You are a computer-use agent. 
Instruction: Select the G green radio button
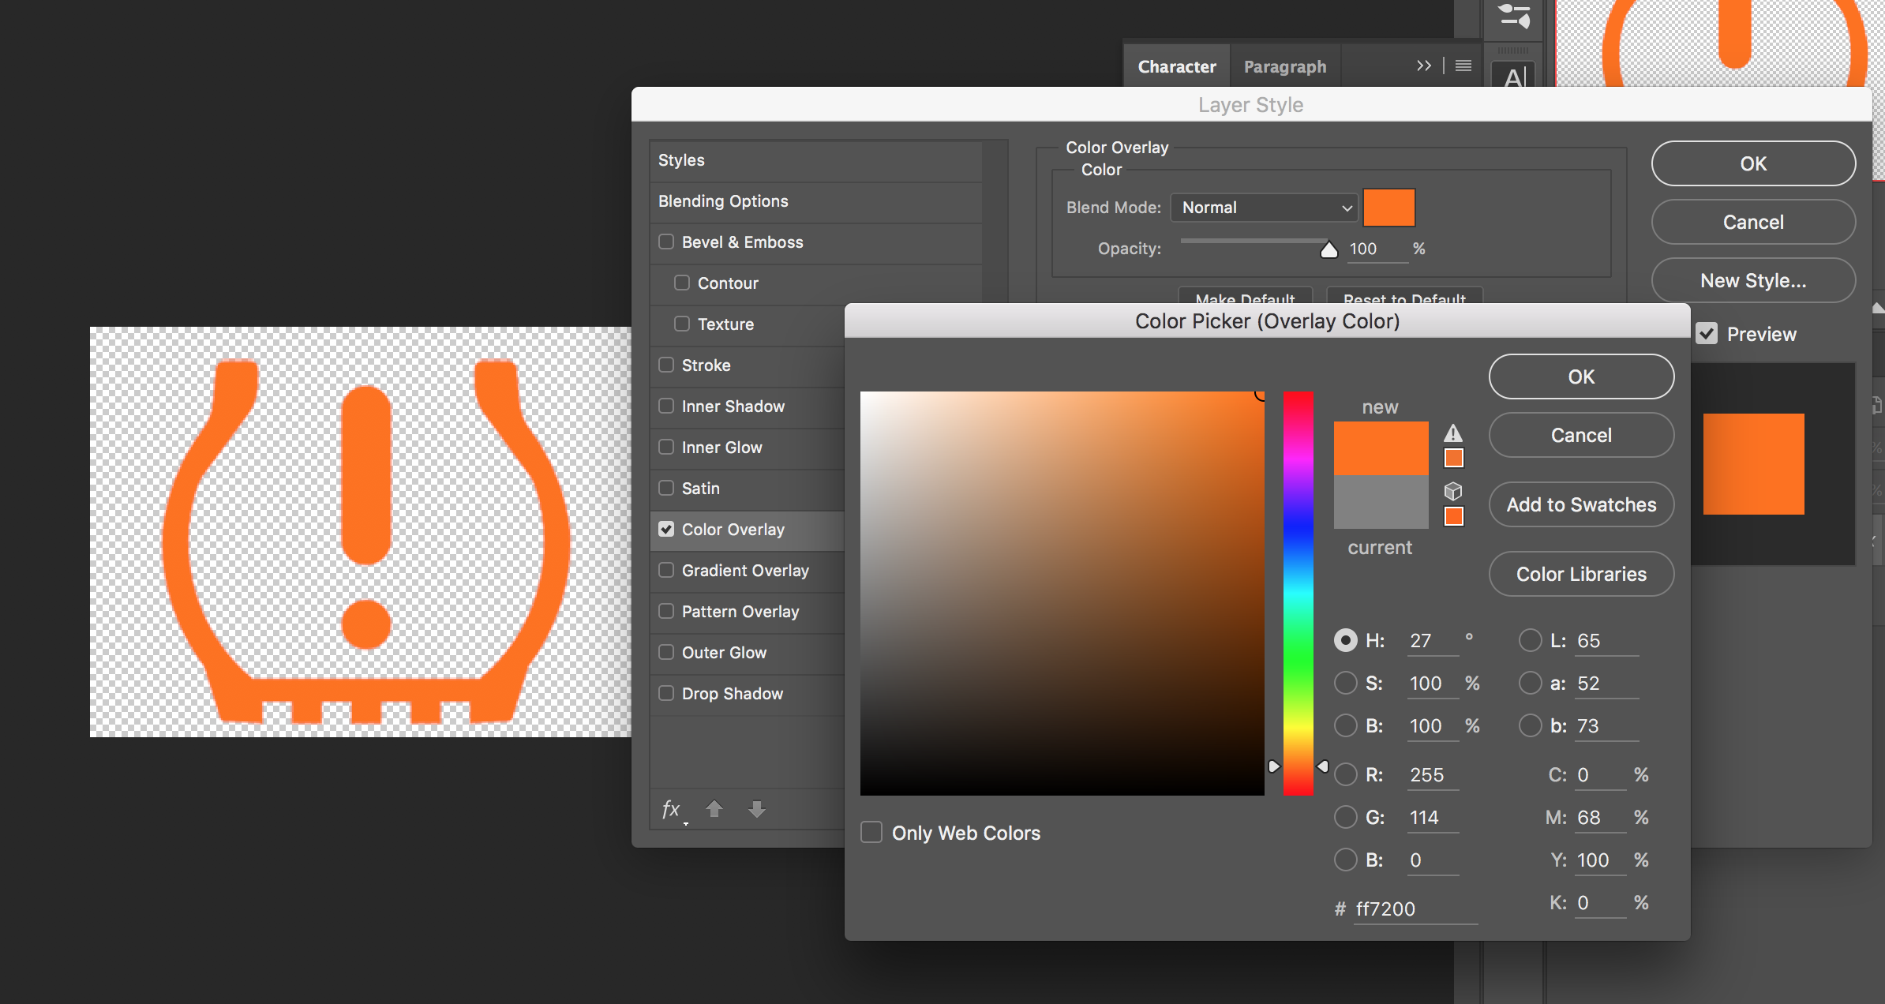[x=1346, y=817]
